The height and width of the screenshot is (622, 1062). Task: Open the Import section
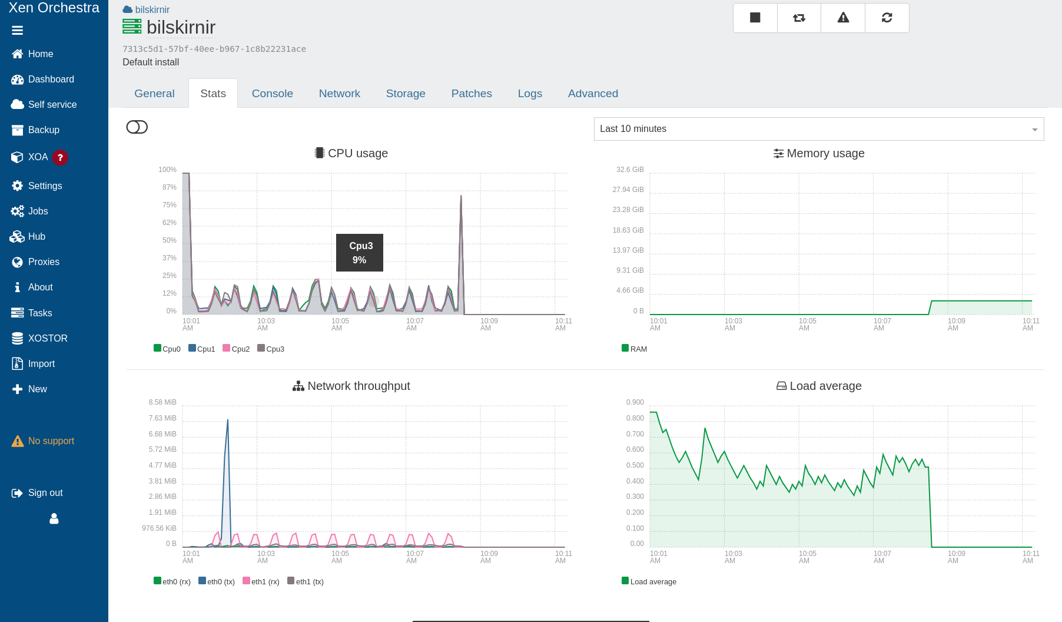[33, 363]
